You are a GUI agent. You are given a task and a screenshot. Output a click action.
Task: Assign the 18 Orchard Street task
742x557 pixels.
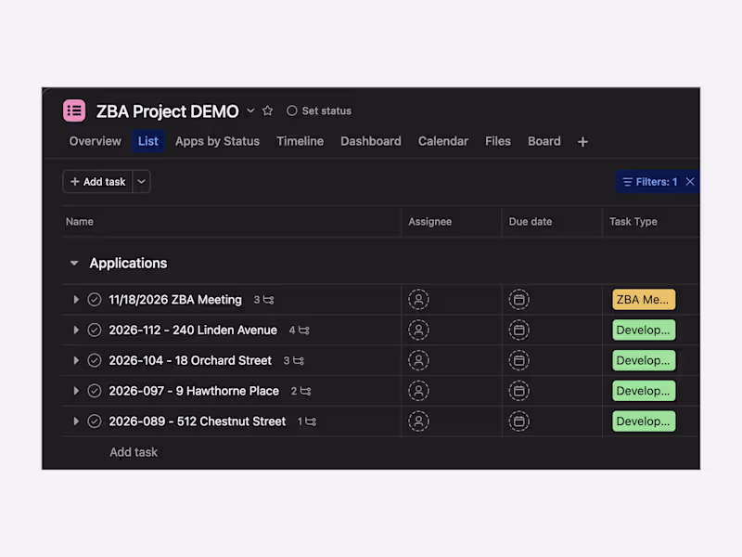419,360
